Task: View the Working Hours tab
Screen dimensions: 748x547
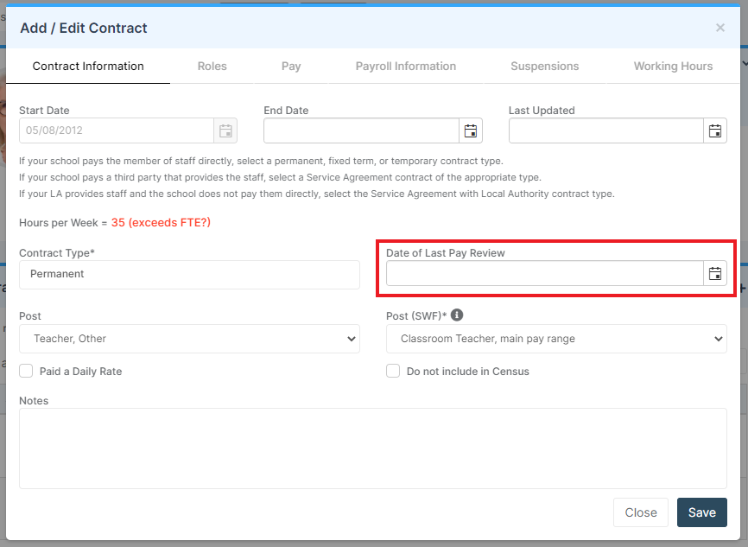Action: [x=673, y=67]
